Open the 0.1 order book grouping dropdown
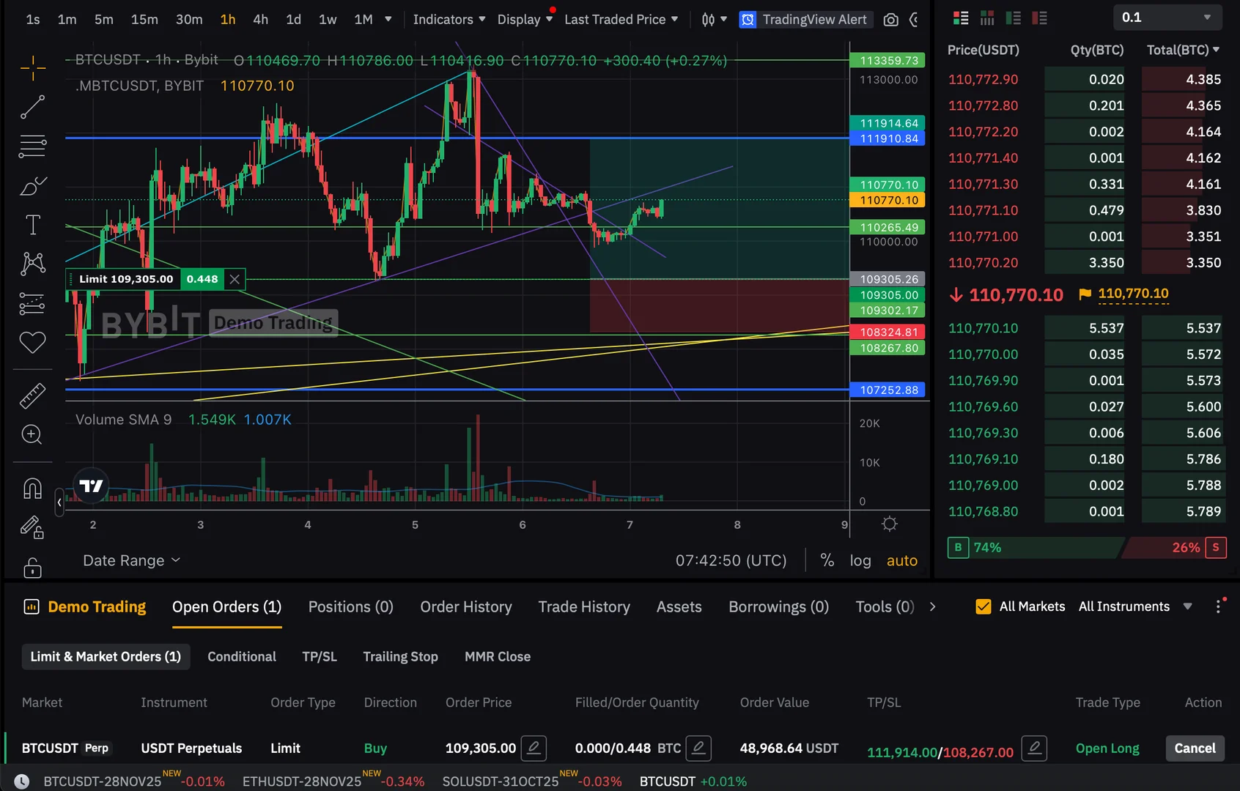The width and height of the screenshot is (1240, 791). click(x=1166, y=17)
